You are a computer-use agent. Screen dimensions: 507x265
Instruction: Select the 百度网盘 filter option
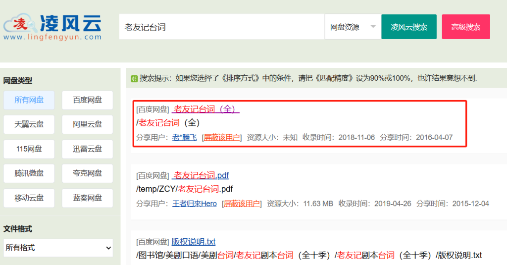[x=87, y=100]
